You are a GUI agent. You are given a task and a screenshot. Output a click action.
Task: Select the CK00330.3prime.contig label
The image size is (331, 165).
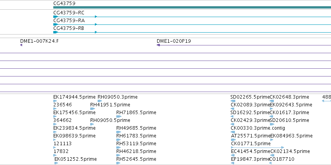258,128
